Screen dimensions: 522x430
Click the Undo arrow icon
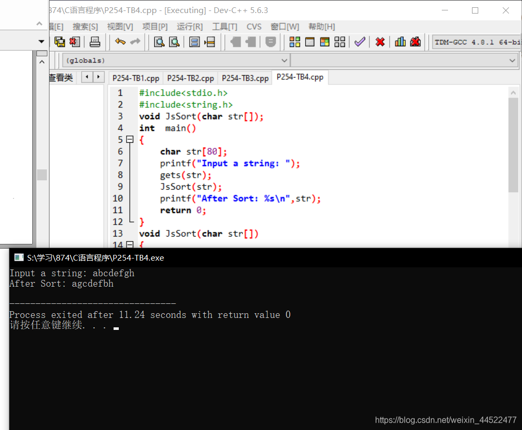click(x=120, y=42)
